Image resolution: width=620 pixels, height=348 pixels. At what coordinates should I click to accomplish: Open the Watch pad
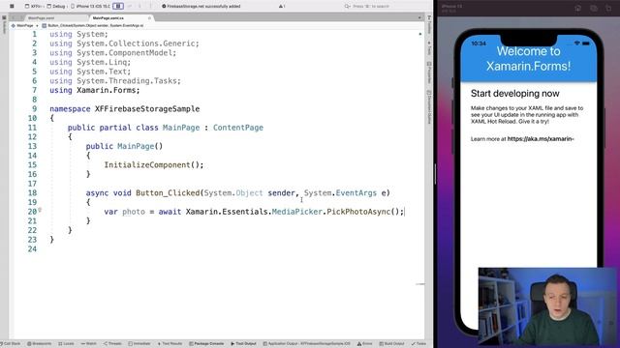88,344
